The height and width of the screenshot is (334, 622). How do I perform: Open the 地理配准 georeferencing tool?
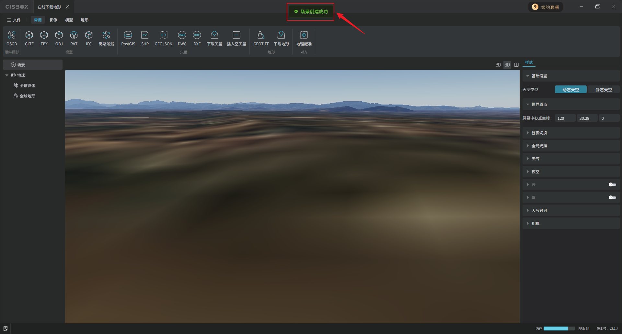click(x=304, y=38)
